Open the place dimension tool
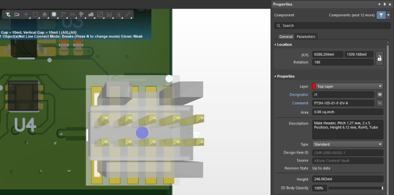The image size is (394, 195). [x=109, y=14]
